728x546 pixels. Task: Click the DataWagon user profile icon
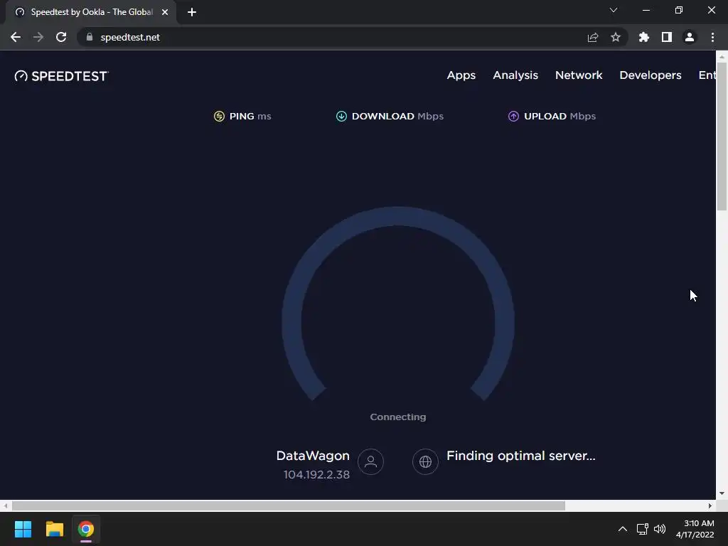coord(370,461)
